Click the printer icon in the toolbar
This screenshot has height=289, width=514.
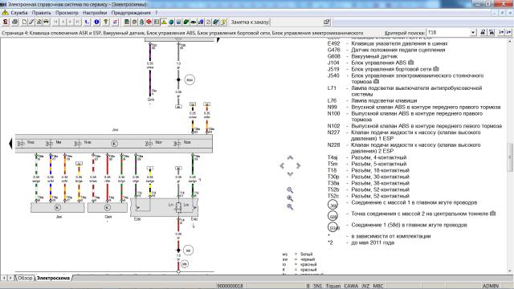click(x=14, y=22)
